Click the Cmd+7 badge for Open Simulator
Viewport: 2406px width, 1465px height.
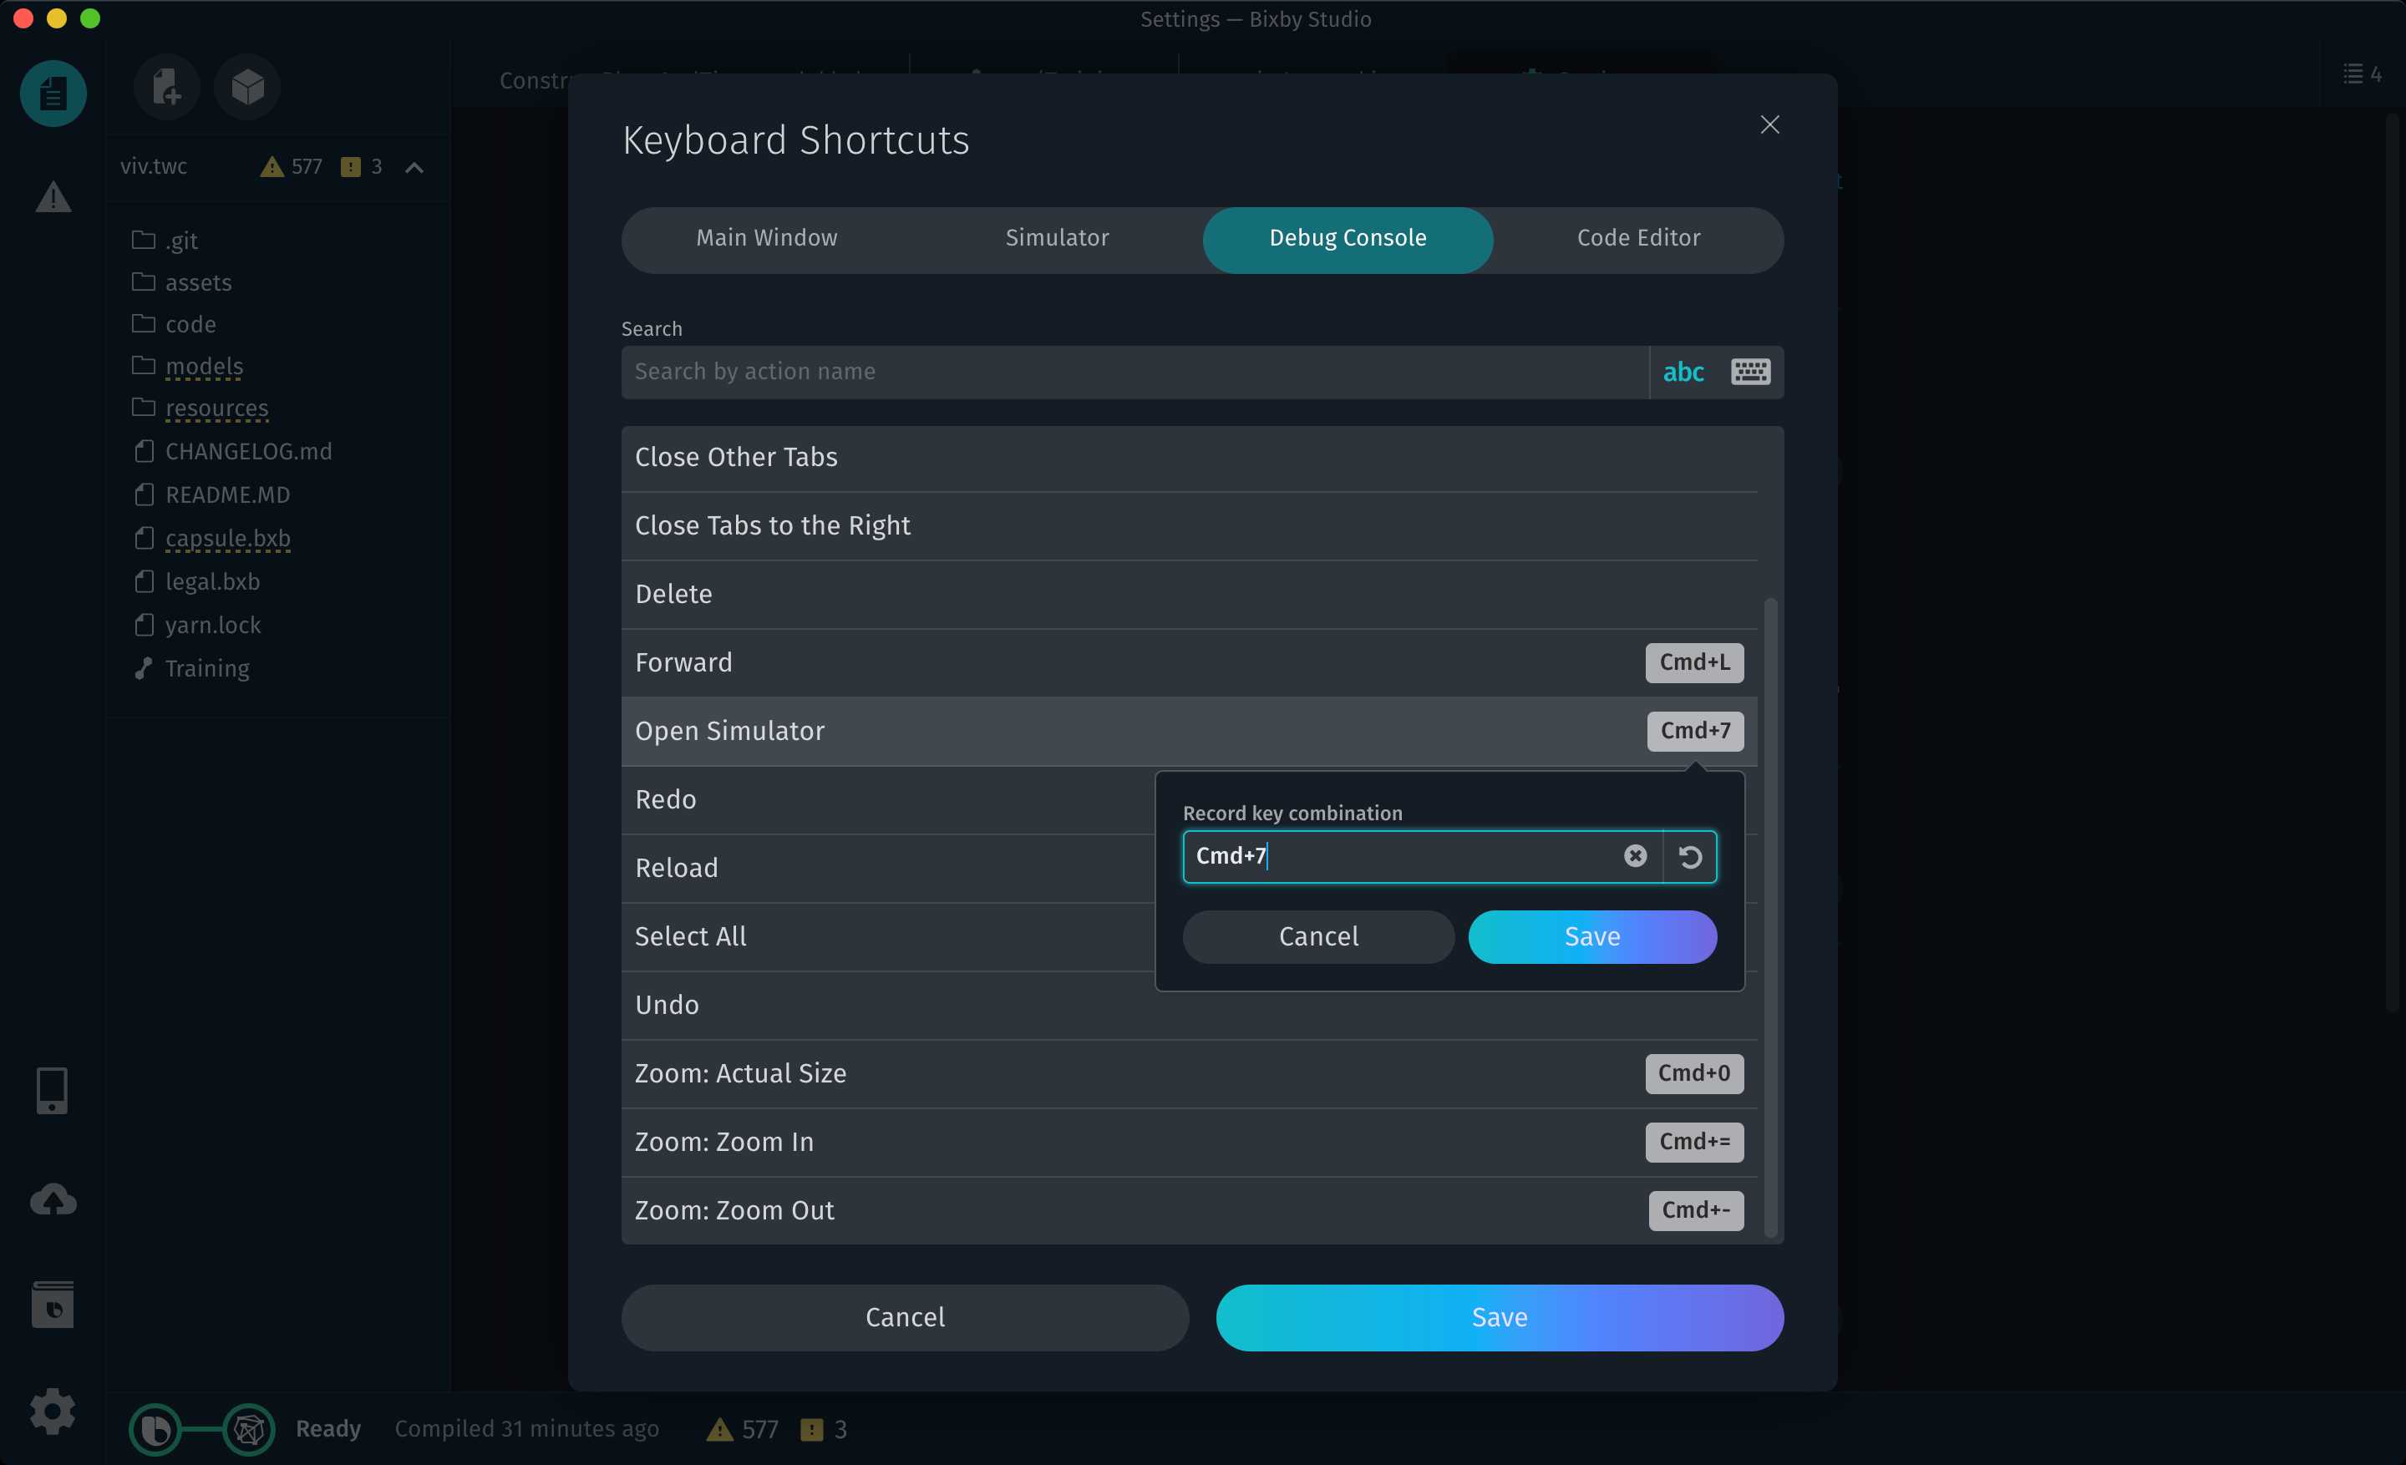click(1695, 731)
